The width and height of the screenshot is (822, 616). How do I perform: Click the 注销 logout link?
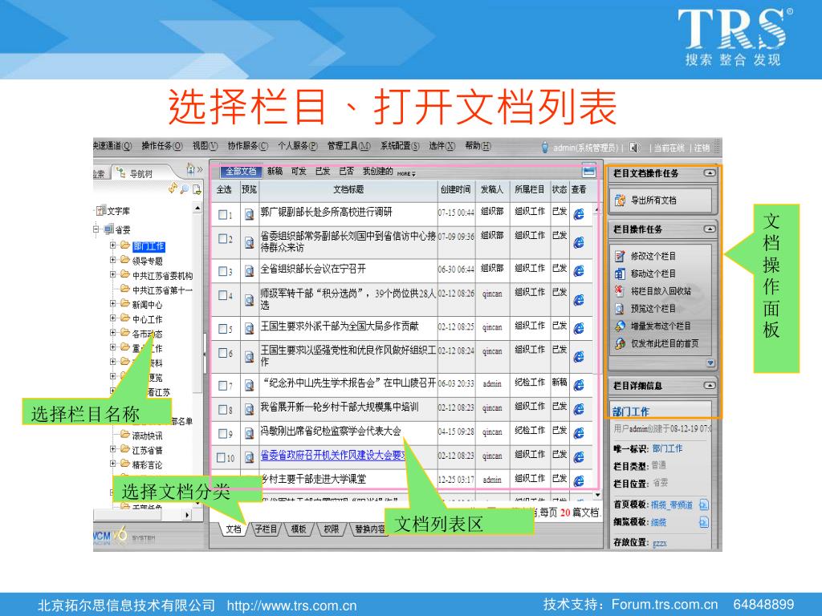coord(702,148)
